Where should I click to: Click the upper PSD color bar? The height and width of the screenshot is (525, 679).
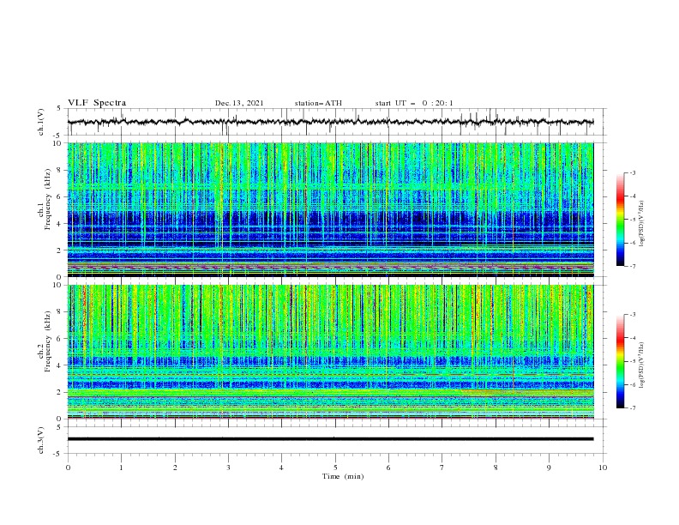pyautogui.click(x=620, y=220)
